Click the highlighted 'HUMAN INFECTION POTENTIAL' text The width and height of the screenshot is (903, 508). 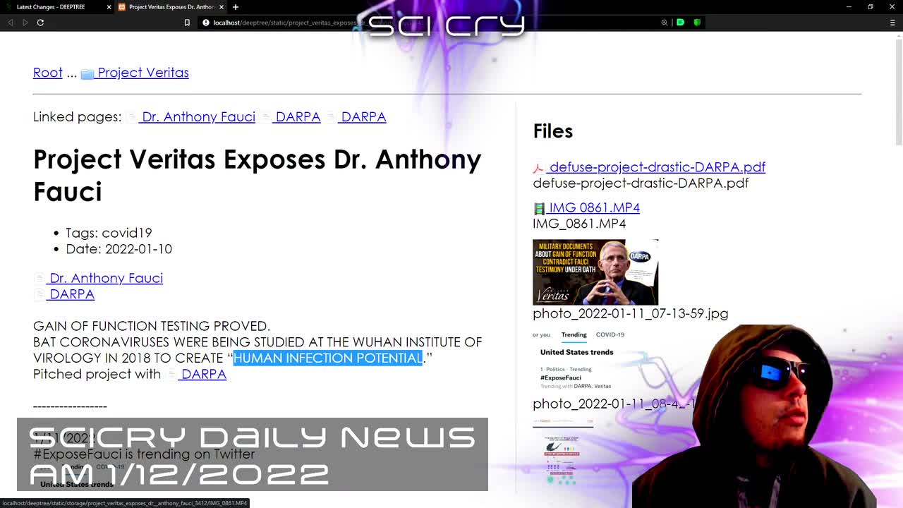tap(328, 358)
